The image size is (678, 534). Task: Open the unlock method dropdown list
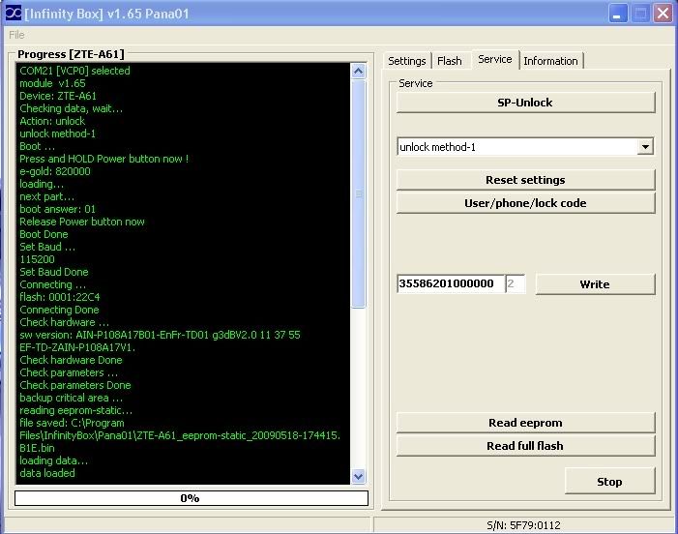(x=645, y=147)
